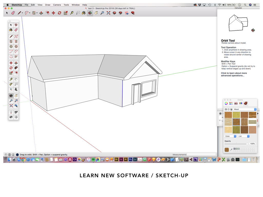Image resolution: width=263 pixels, height=197 pixels.
Task: Click the Opacity slider handle
Action: tap(247, 144)
